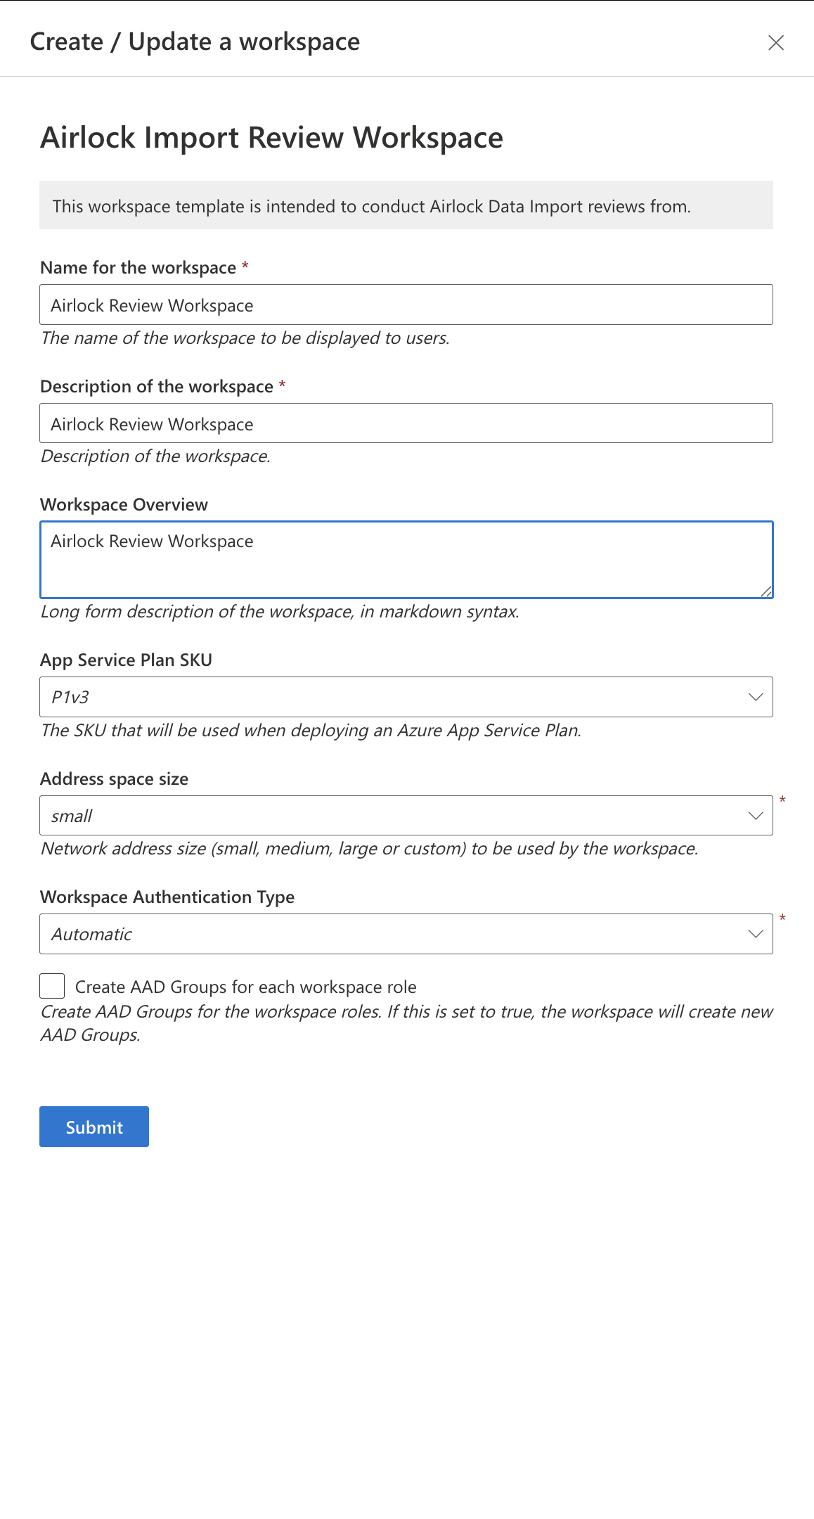
Task: Expand the Address space size selector
Action: point(394,816)
